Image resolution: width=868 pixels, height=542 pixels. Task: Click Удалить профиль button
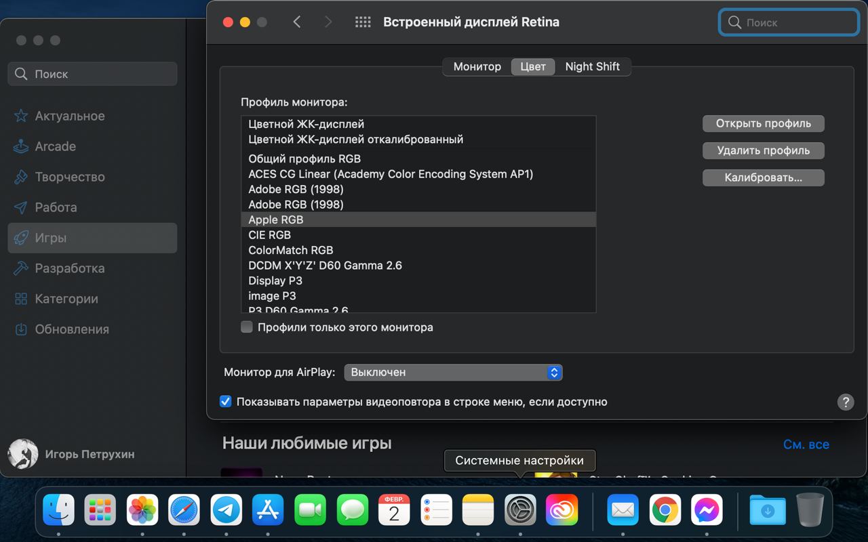764,150
